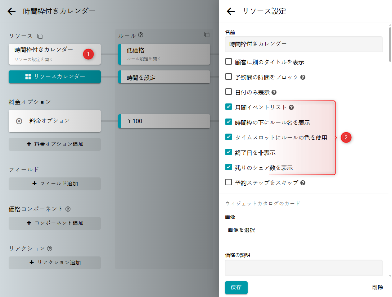Copy resources icon next to リソース
This screenshot has height=297, width=392.
pyautogui.click(x=40, y=36)
